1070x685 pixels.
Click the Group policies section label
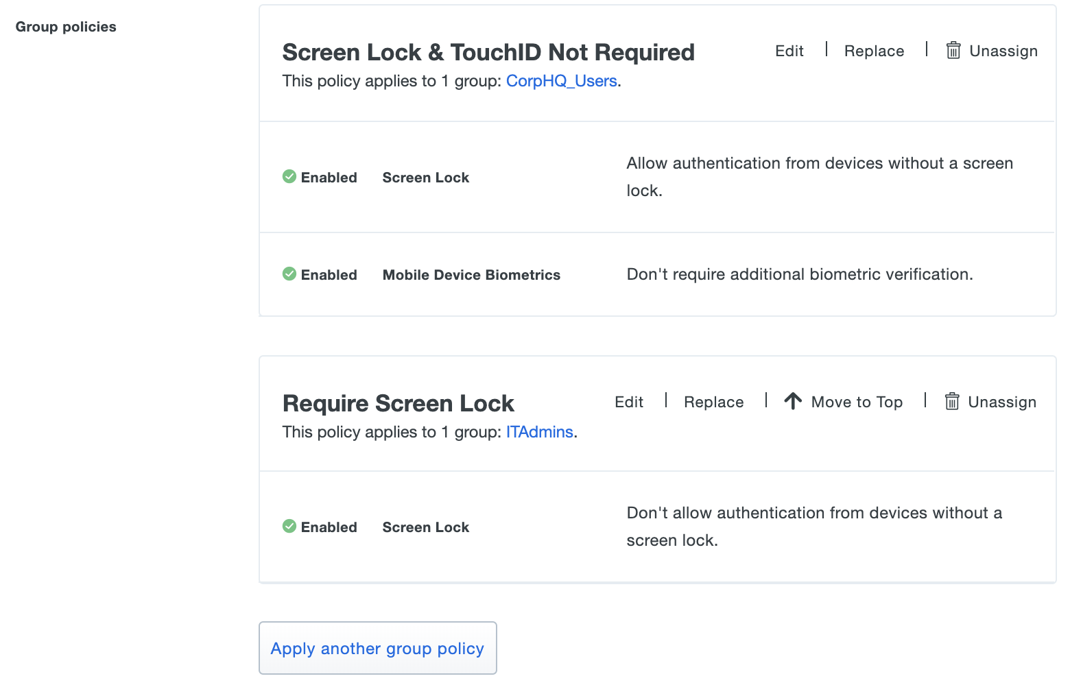[x=66, y=27]
